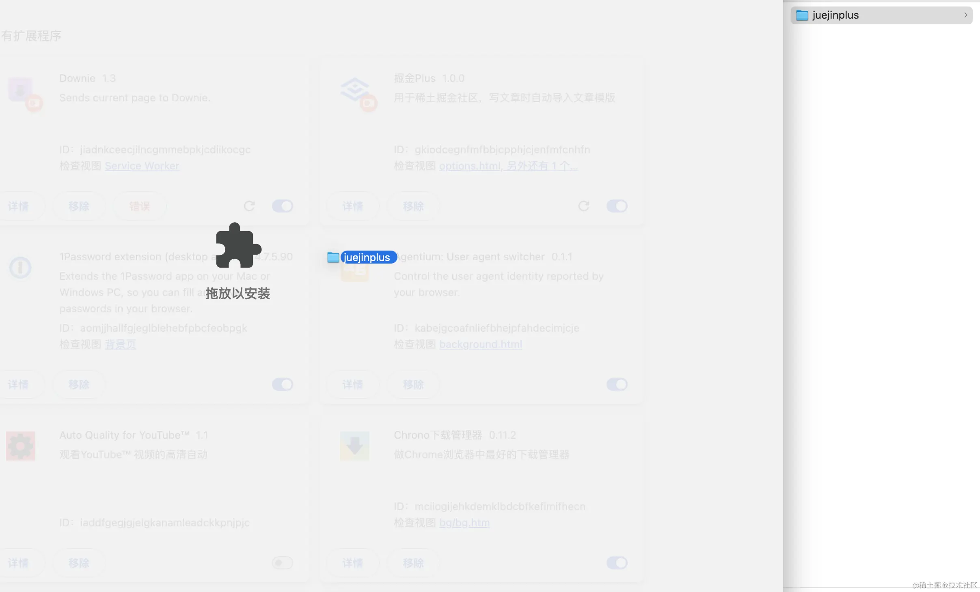Reload the Downie extension
The image size is (980, 592).
tap(249, 206)
